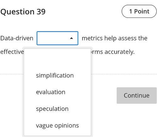The image size is (157, 137).
Task: Click the dropdown caret arrow icon
Action: coord(72,38)
